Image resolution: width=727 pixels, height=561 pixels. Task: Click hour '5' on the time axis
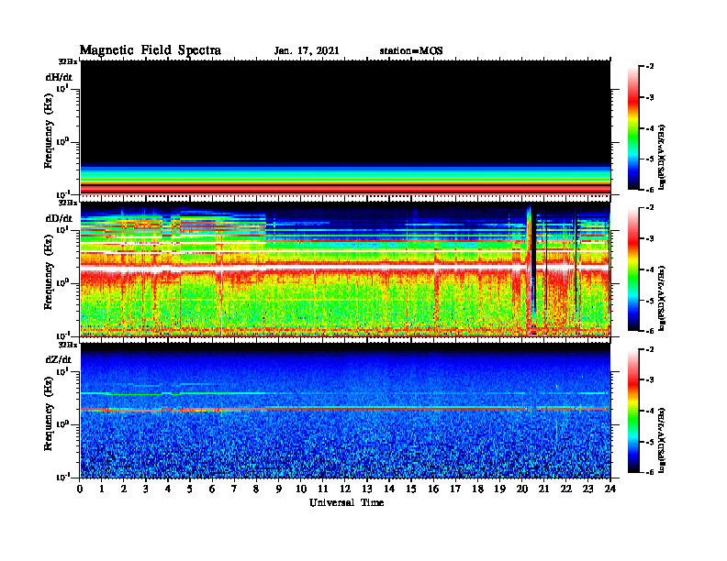pyautogui.click(x=190, y=489)
